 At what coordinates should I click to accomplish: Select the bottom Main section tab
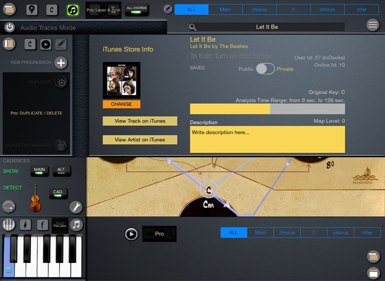(x=260, y=233)
